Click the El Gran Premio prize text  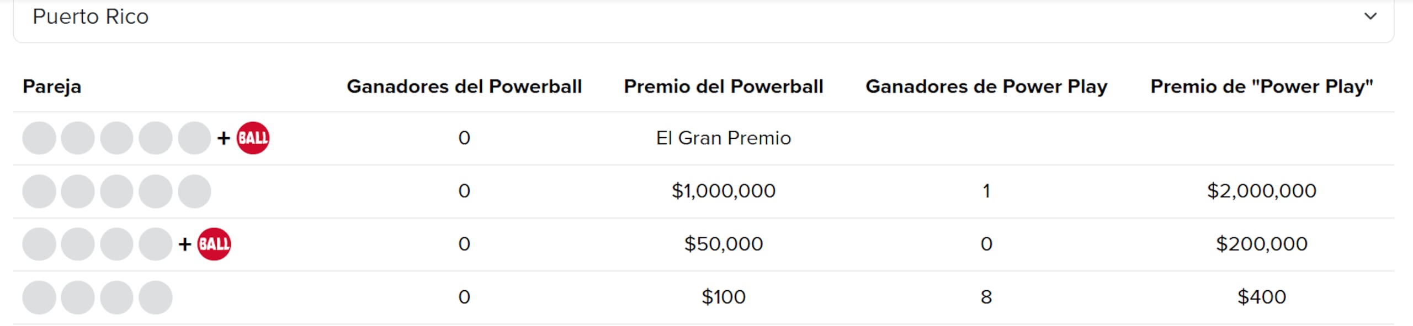[723, 138]
